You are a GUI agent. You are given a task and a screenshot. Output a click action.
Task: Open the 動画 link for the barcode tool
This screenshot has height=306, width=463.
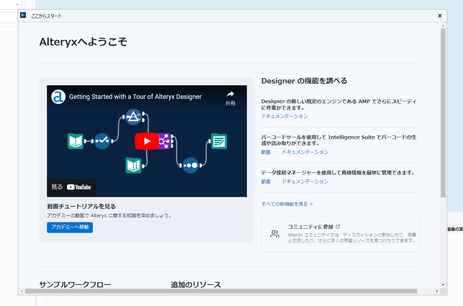tap(266, 152)
